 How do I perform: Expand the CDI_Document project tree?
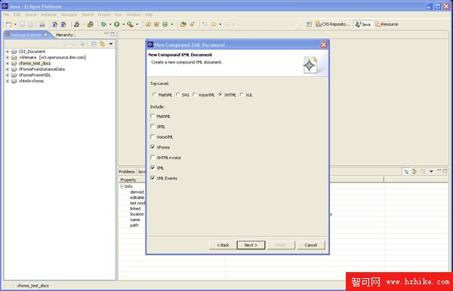click(x=8, y=51)
